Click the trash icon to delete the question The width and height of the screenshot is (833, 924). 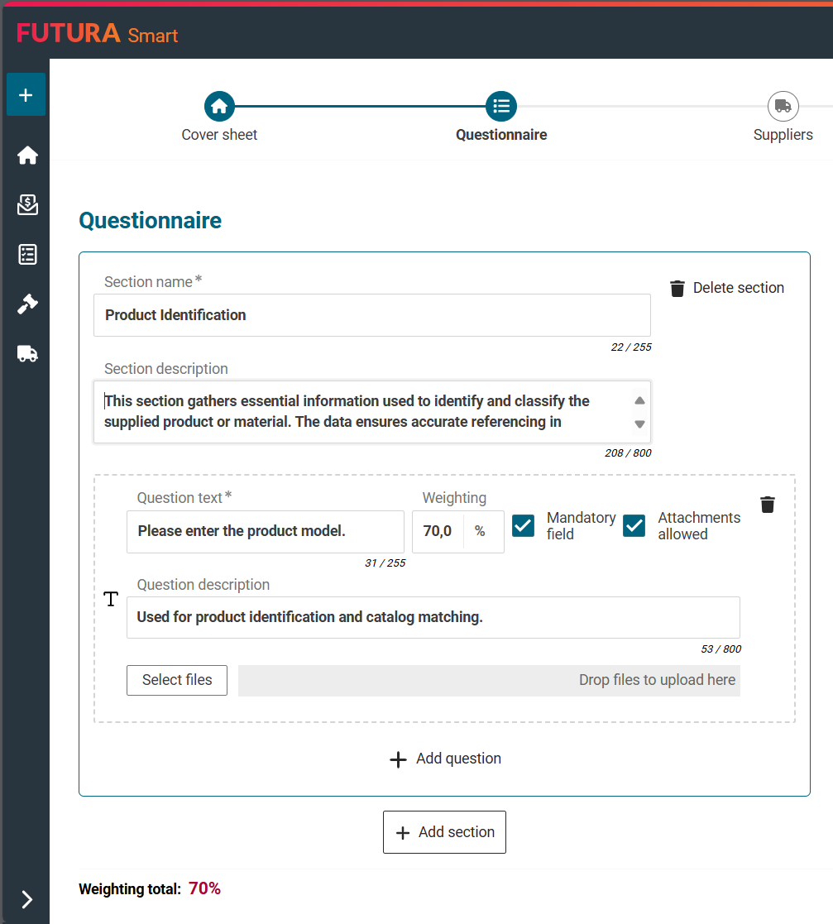coord(768,505)
